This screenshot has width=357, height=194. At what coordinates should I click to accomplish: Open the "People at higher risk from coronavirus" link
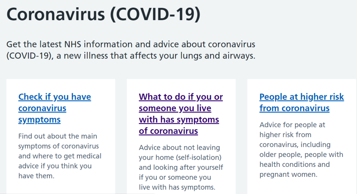301,97
